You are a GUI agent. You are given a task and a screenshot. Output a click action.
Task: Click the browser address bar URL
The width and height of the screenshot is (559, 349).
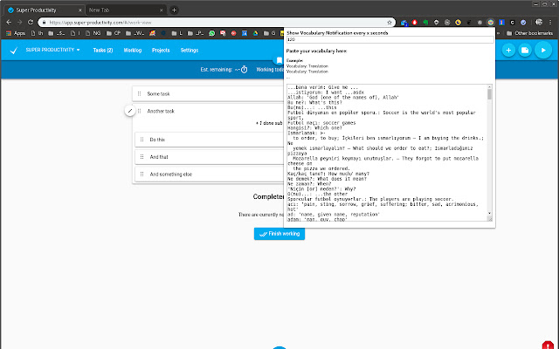pyautogui.click(x=100, y=23)
